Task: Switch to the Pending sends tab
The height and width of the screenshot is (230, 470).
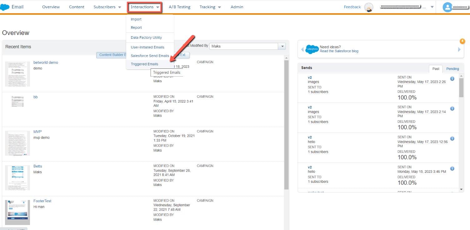Action: click(x=453, y=69)
